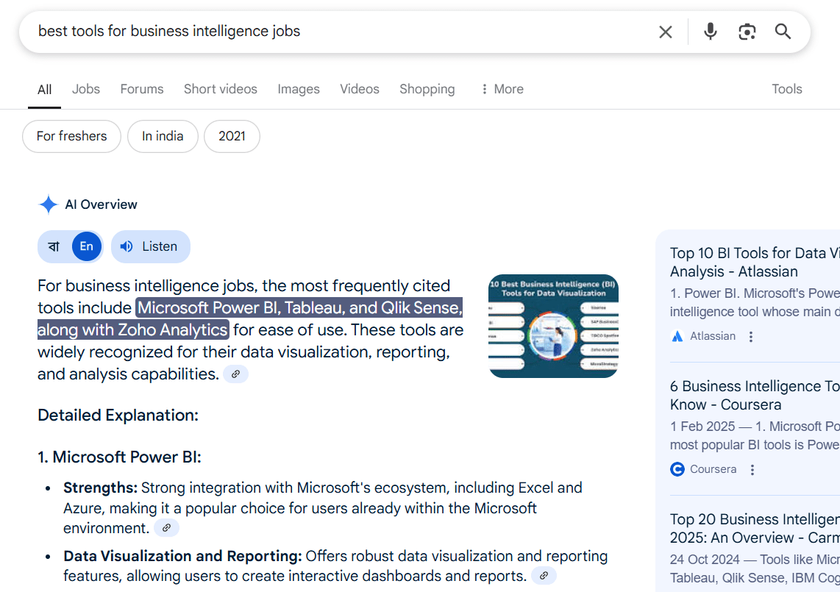Screen dimensions: 840x592
Task: Start voice search with microphone icon
Action: (x=711, y=32)
